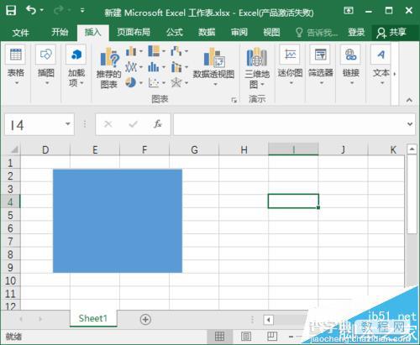Click the confirm checkmark in formula bar

134,124
